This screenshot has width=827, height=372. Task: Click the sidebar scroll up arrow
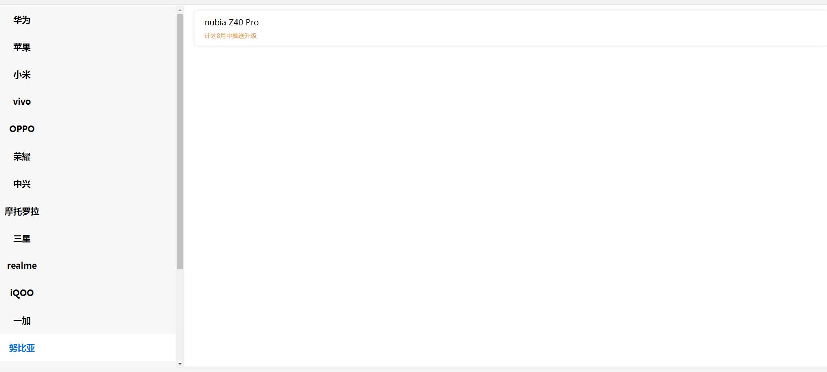180,10
